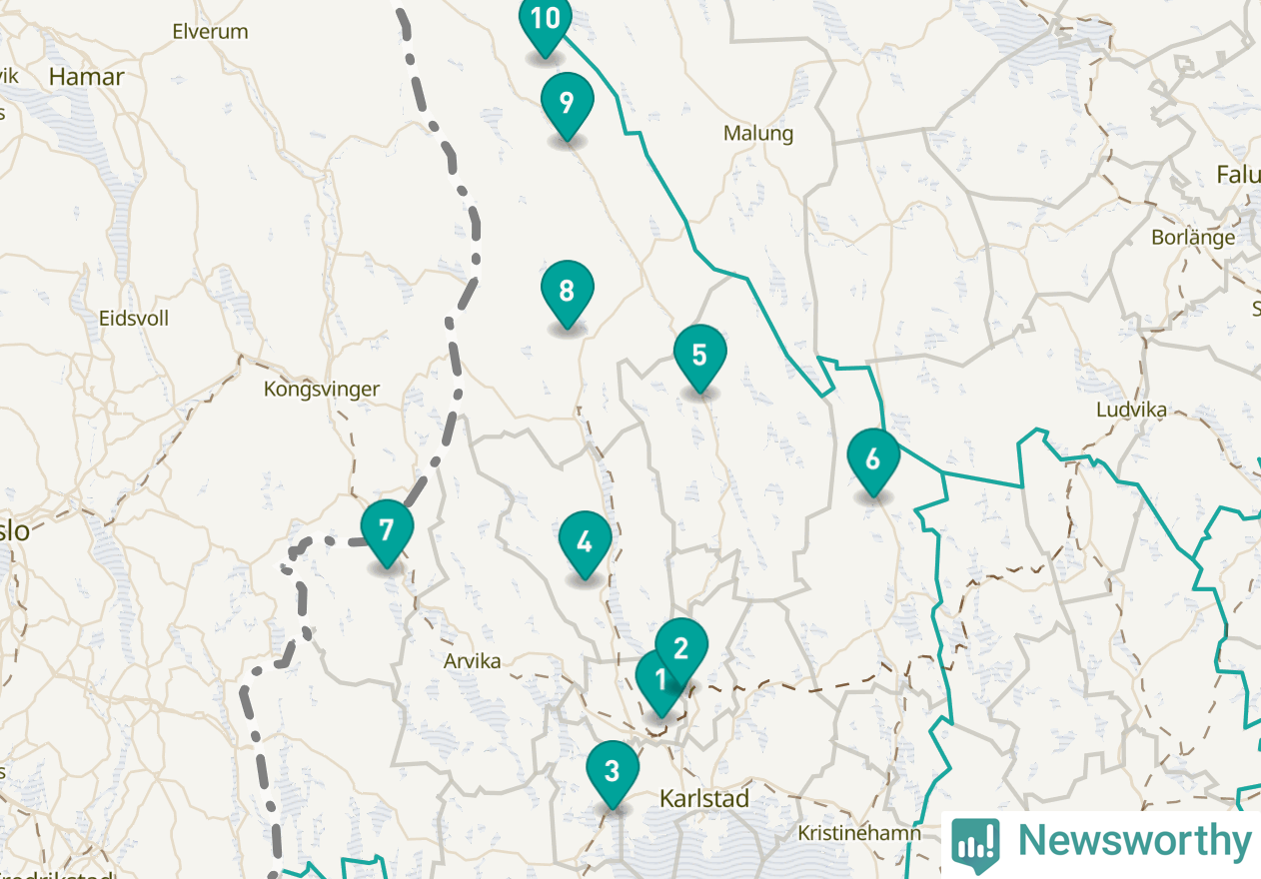Viewport: 1261px width, 879px height.
Task: Click the Malung town label
Action: [758, 134]
